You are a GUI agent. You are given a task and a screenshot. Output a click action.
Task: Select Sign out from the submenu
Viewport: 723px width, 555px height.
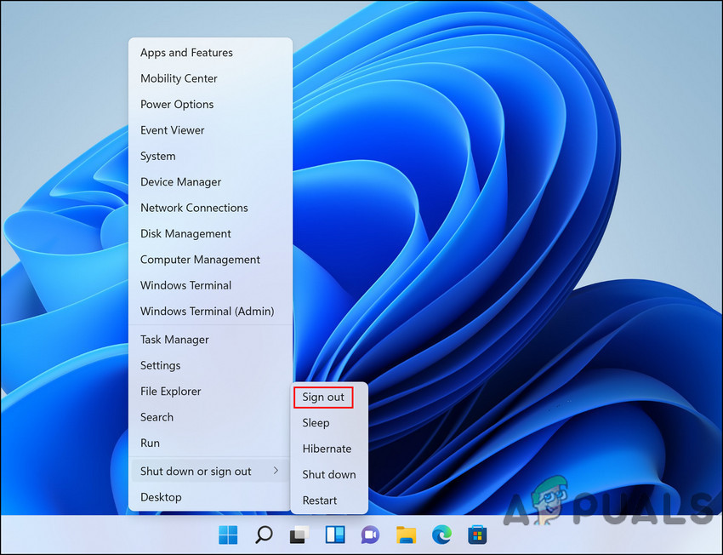[x=323, y=397]
